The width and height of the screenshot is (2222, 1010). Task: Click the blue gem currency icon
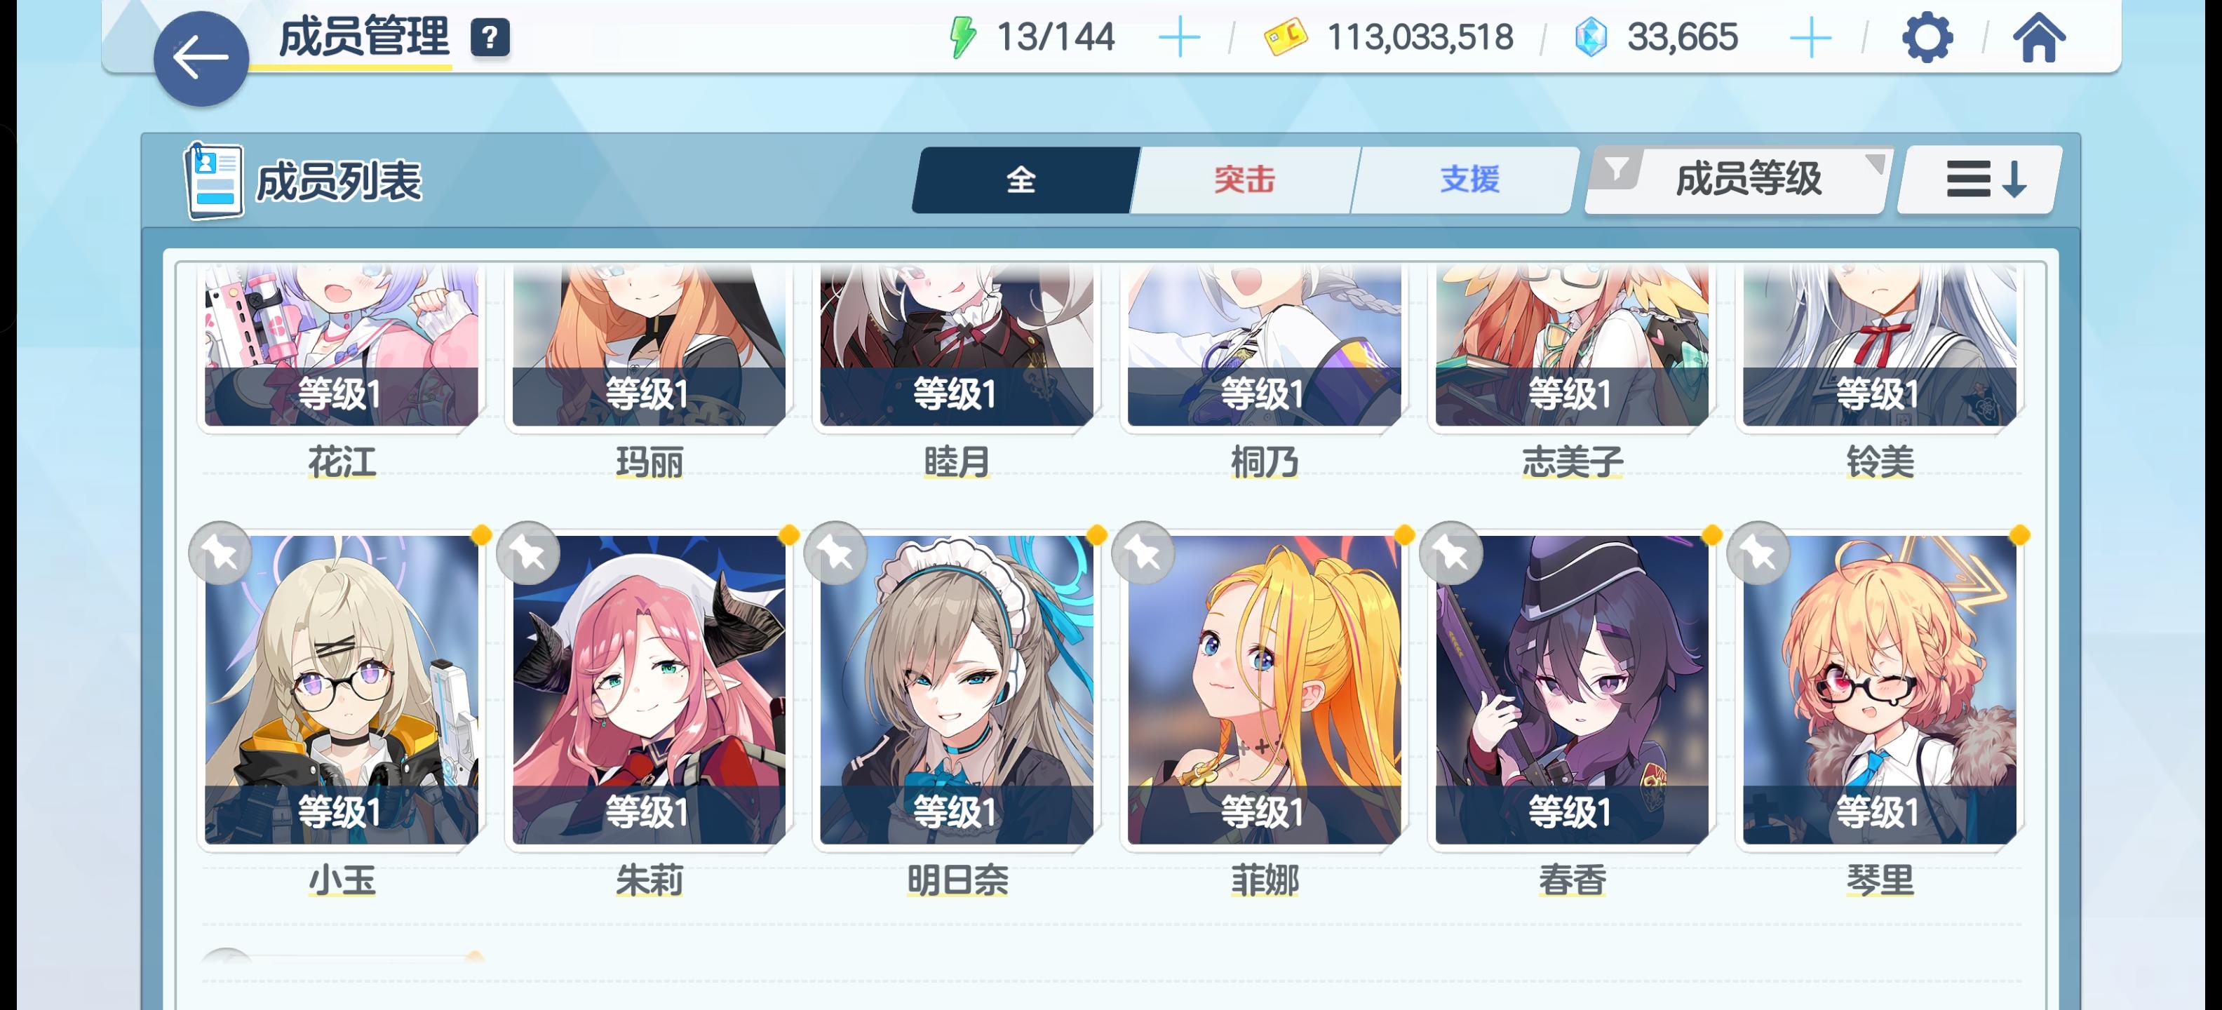point(1591,38)
